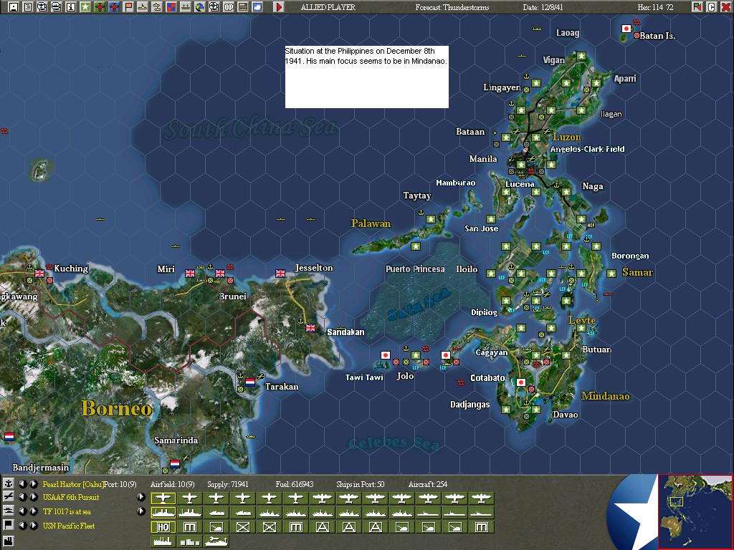
Task: Click British flag marker at Sandakan
Action: coord(310,328)
